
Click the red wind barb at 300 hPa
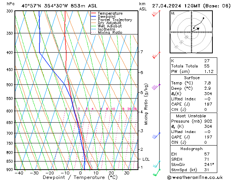tap(156, 13)
